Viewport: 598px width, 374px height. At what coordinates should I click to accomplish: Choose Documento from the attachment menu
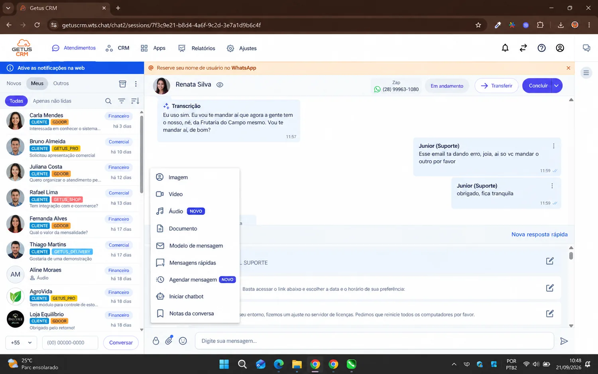click(195, 228)
